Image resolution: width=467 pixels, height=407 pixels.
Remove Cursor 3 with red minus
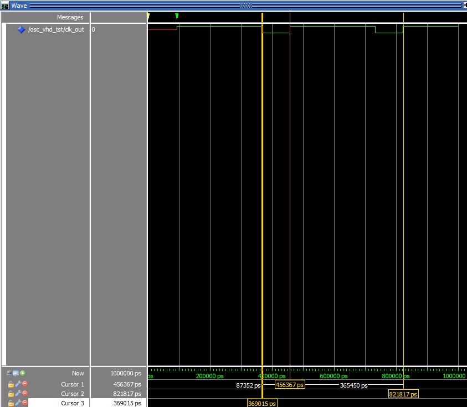tap(25, 403)
